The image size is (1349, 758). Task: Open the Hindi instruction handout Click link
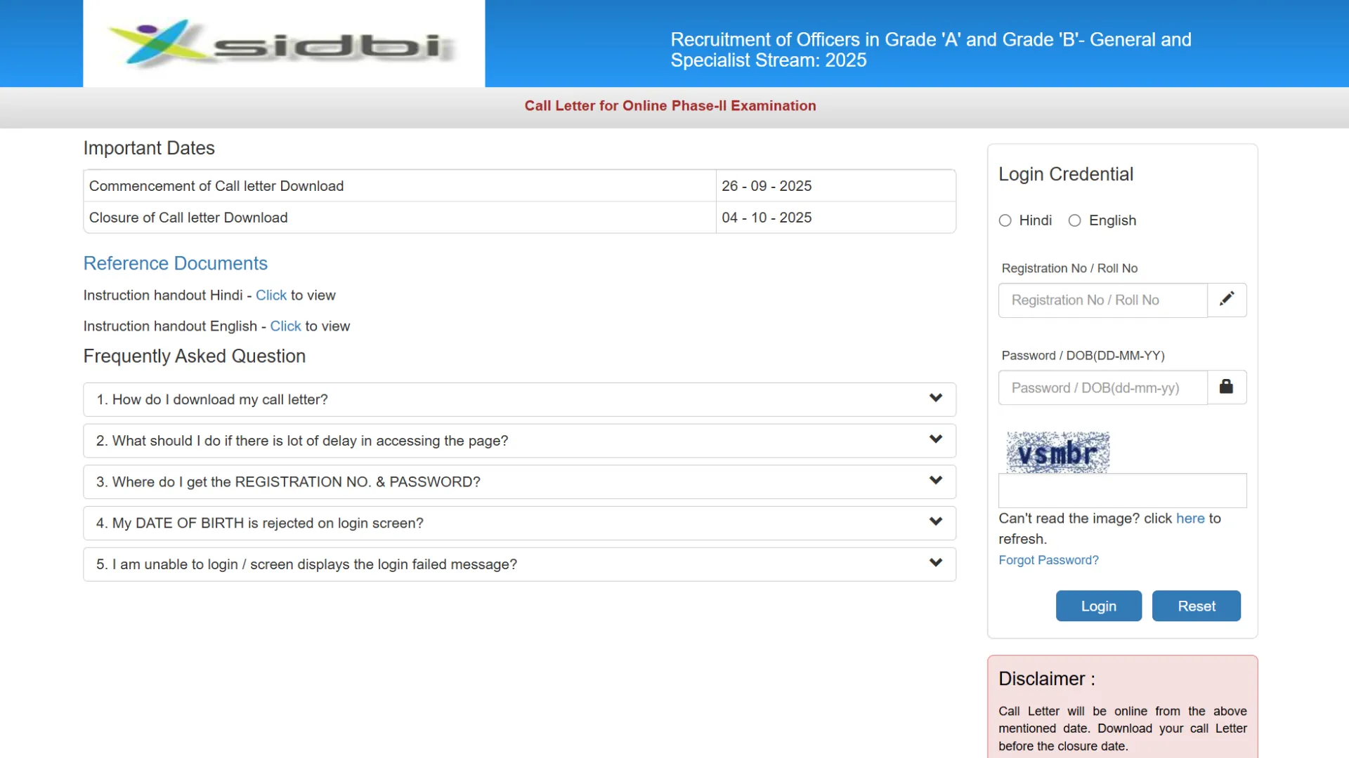271,295
